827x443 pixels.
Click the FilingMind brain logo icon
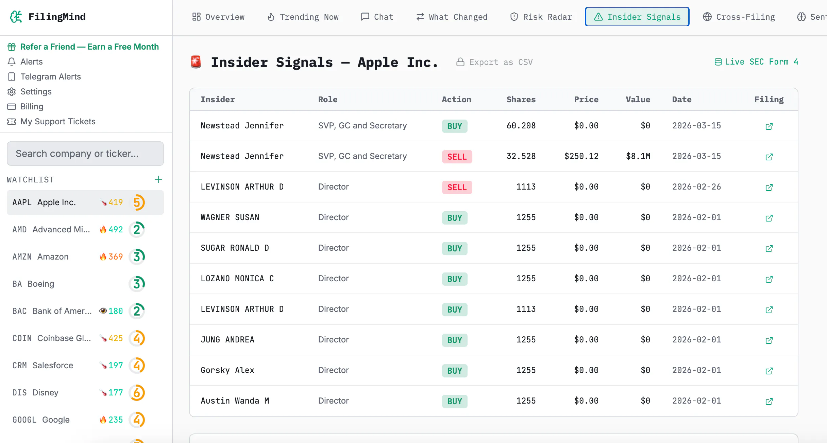click(x=16, y=17)
